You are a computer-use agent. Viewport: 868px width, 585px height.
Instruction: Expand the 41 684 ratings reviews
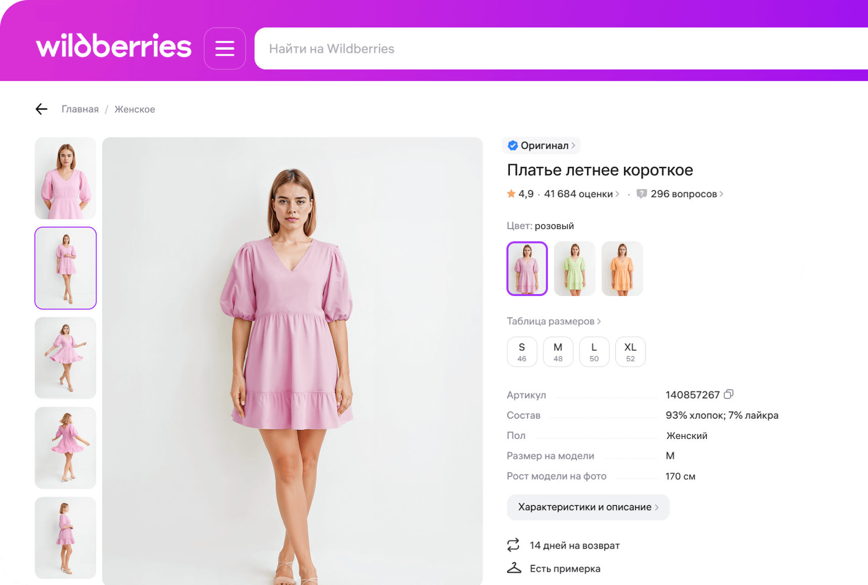click(581, 194)
